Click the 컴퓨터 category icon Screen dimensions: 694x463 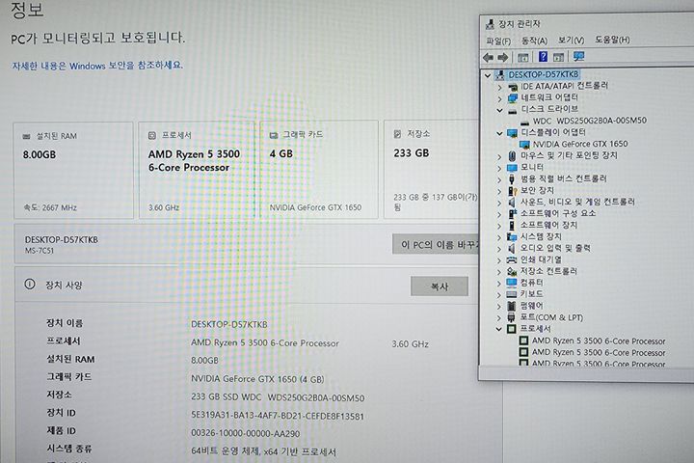[512, 283]
